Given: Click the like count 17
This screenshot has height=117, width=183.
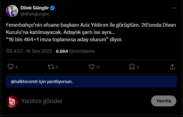Looking at the screenshot, I should point(98,67).
